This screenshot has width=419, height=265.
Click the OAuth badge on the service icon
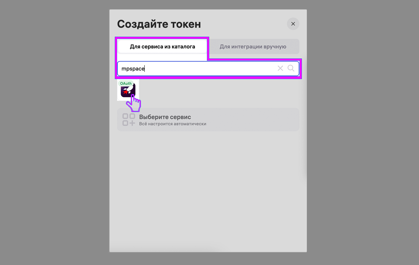coord(126,83)
